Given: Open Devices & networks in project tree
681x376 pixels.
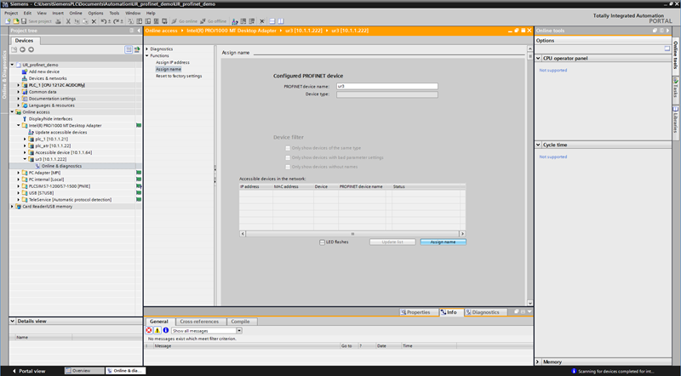Looking at the screenshot, I should (48, 78).
